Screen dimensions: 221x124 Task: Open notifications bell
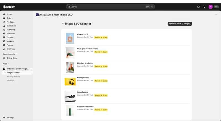point(204,7)
